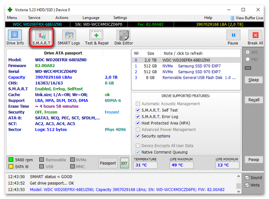Toggle the Sound checkbox
Image resolution: width=269 pixels, height=199 pixels.
(x=247, y=178)
